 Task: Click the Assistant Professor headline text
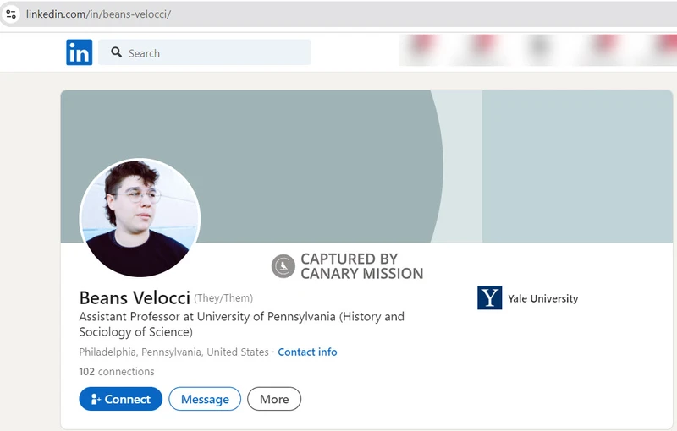(242, 325)
